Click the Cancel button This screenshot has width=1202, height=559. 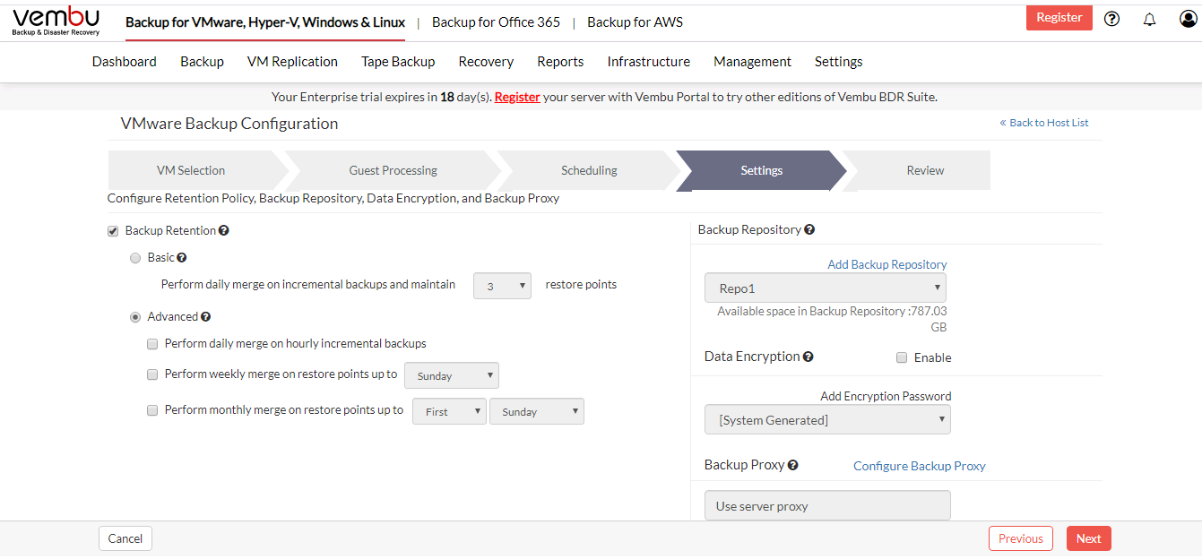[x=125, y=538]
